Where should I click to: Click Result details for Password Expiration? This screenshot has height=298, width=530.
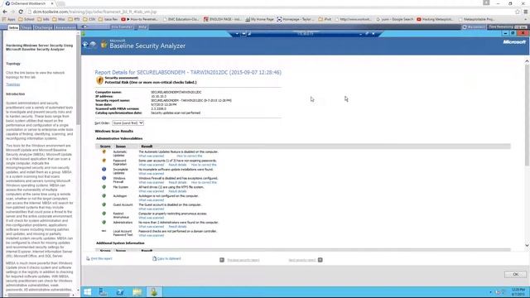[x=177, y=165]
